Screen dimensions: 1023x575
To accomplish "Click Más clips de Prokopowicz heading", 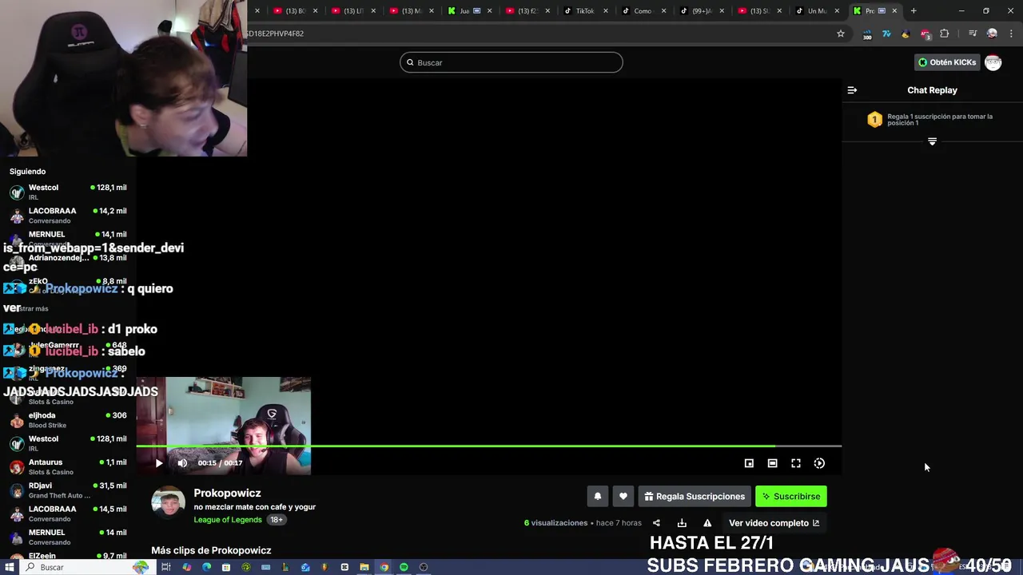I will point(211,550).
